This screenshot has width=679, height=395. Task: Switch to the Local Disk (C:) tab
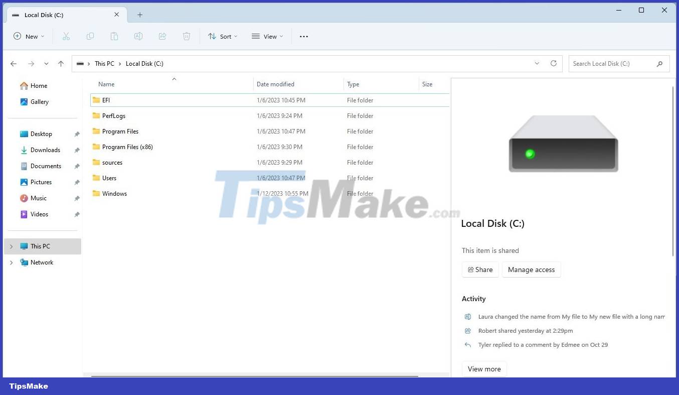[50, 15]
